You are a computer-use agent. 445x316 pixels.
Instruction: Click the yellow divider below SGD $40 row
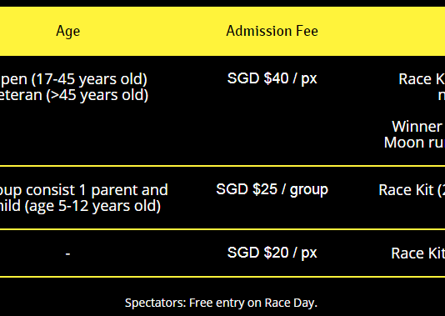(x=222, y=166)
